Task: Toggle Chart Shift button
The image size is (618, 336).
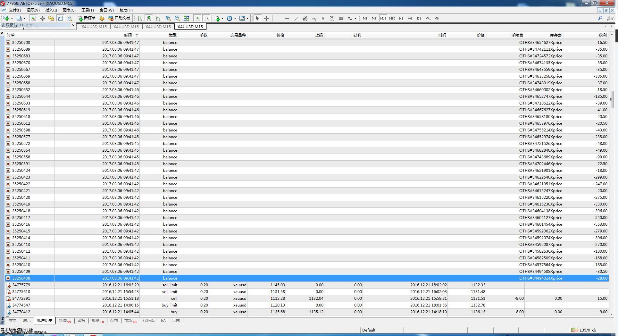Action: coord(206,18)
